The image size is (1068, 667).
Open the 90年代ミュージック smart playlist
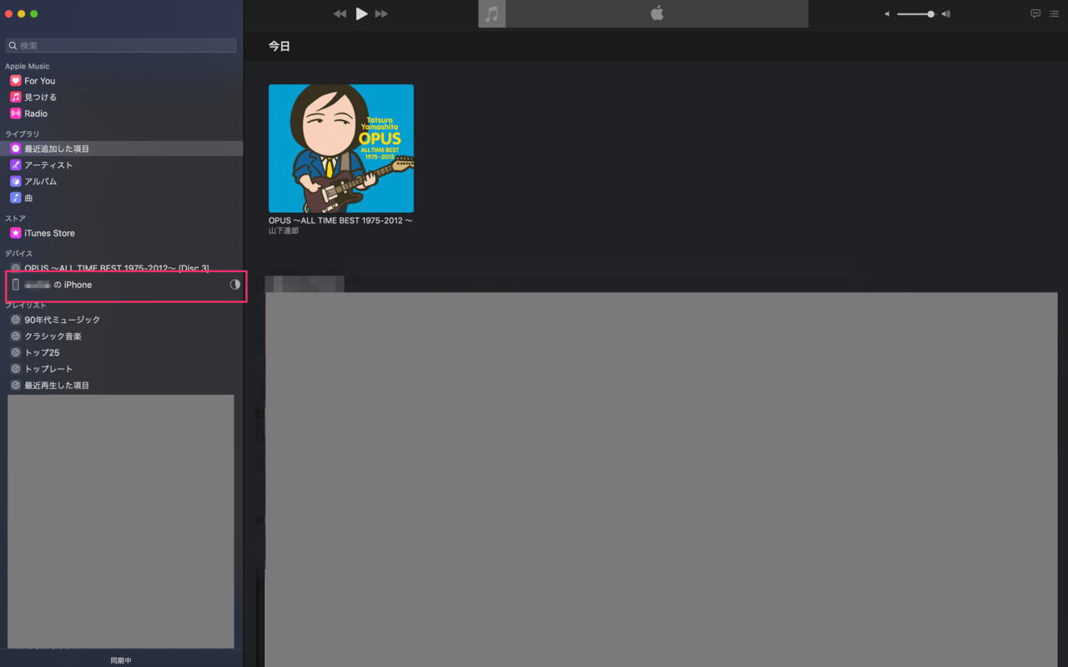click(x=122, y=320)
